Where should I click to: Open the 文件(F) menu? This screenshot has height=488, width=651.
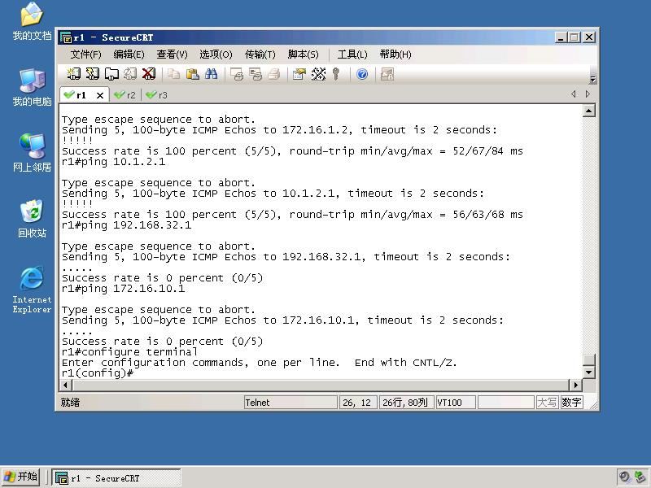coord(85,54)
